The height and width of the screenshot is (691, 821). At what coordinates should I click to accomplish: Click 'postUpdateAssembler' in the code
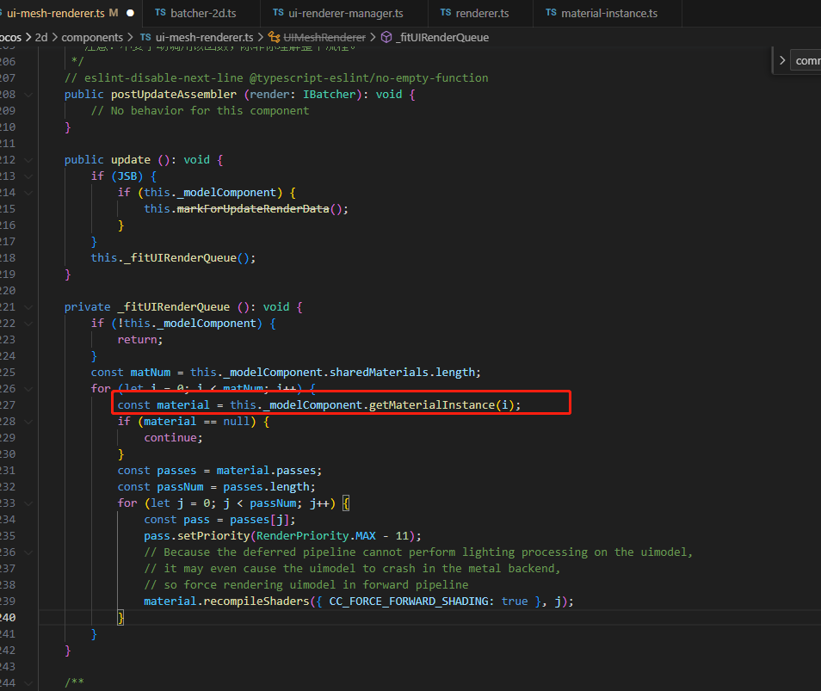(173, 95)
